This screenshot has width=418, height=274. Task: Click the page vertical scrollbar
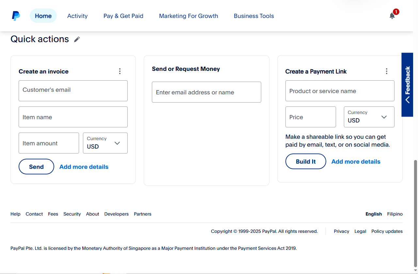point(415,213)
